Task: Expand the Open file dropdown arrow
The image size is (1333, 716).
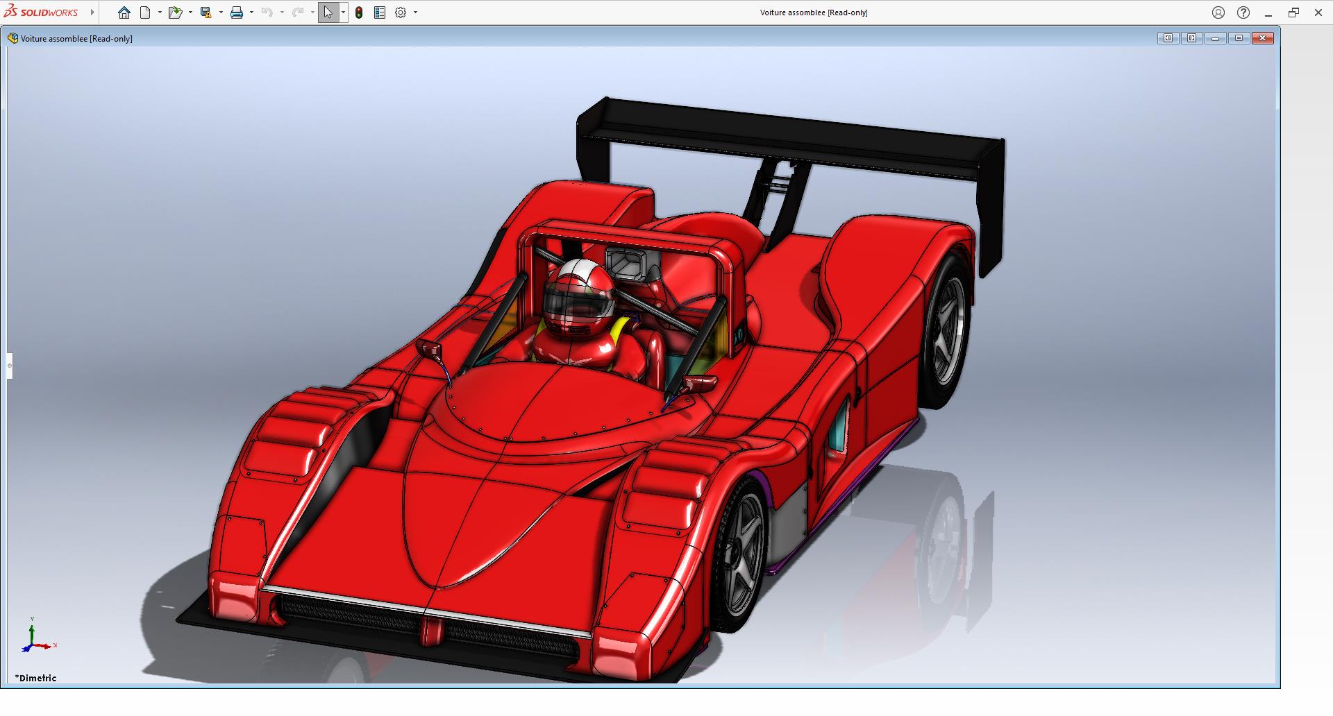Action: pos(190,12)
